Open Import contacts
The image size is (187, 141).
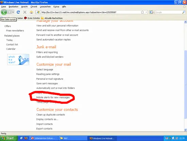click(44, 124)
